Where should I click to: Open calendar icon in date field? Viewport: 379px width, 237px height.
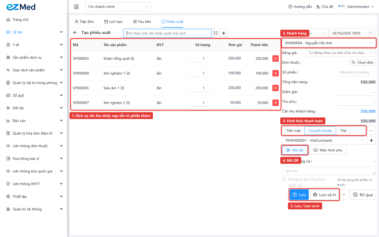pyautogui.click(x=371, y=33)
